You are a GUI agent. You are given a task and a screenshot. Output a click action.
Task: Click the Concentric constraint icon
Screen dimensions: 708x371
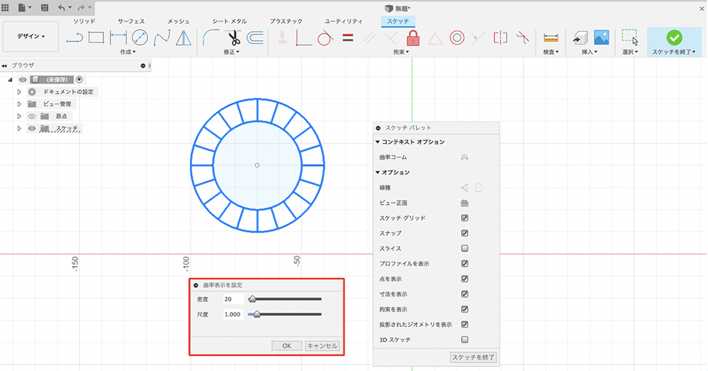point(456,38)
